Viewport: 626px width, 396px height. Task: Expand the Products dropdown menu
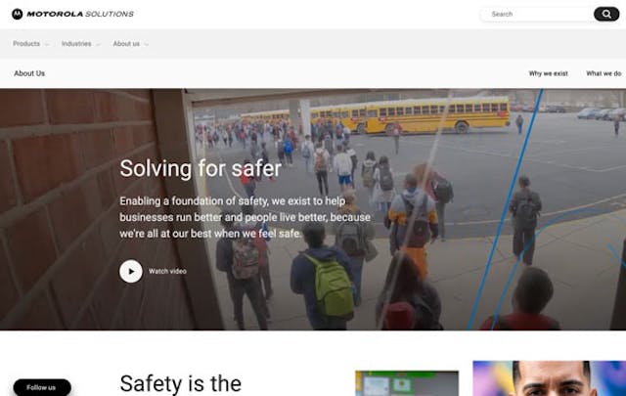point(30,44)
